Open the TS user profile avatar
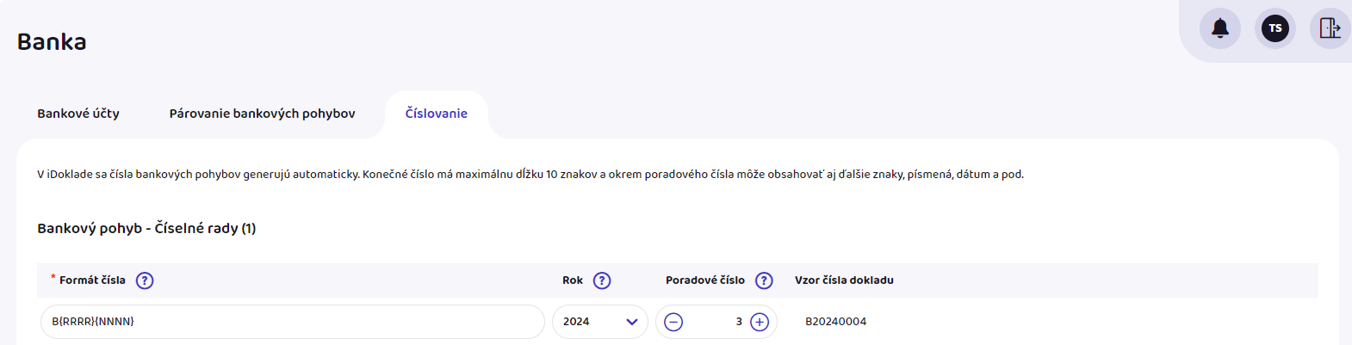 (x=1274, y=28)
